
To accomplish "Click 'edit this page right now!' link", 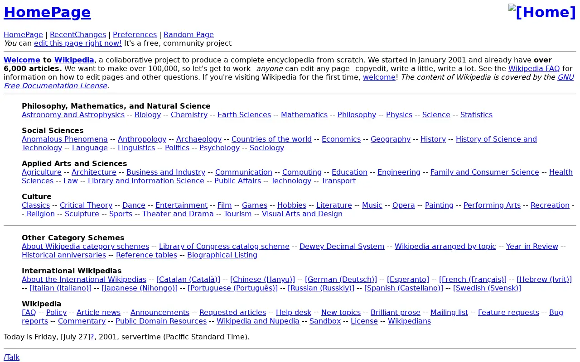I will 78,43.
